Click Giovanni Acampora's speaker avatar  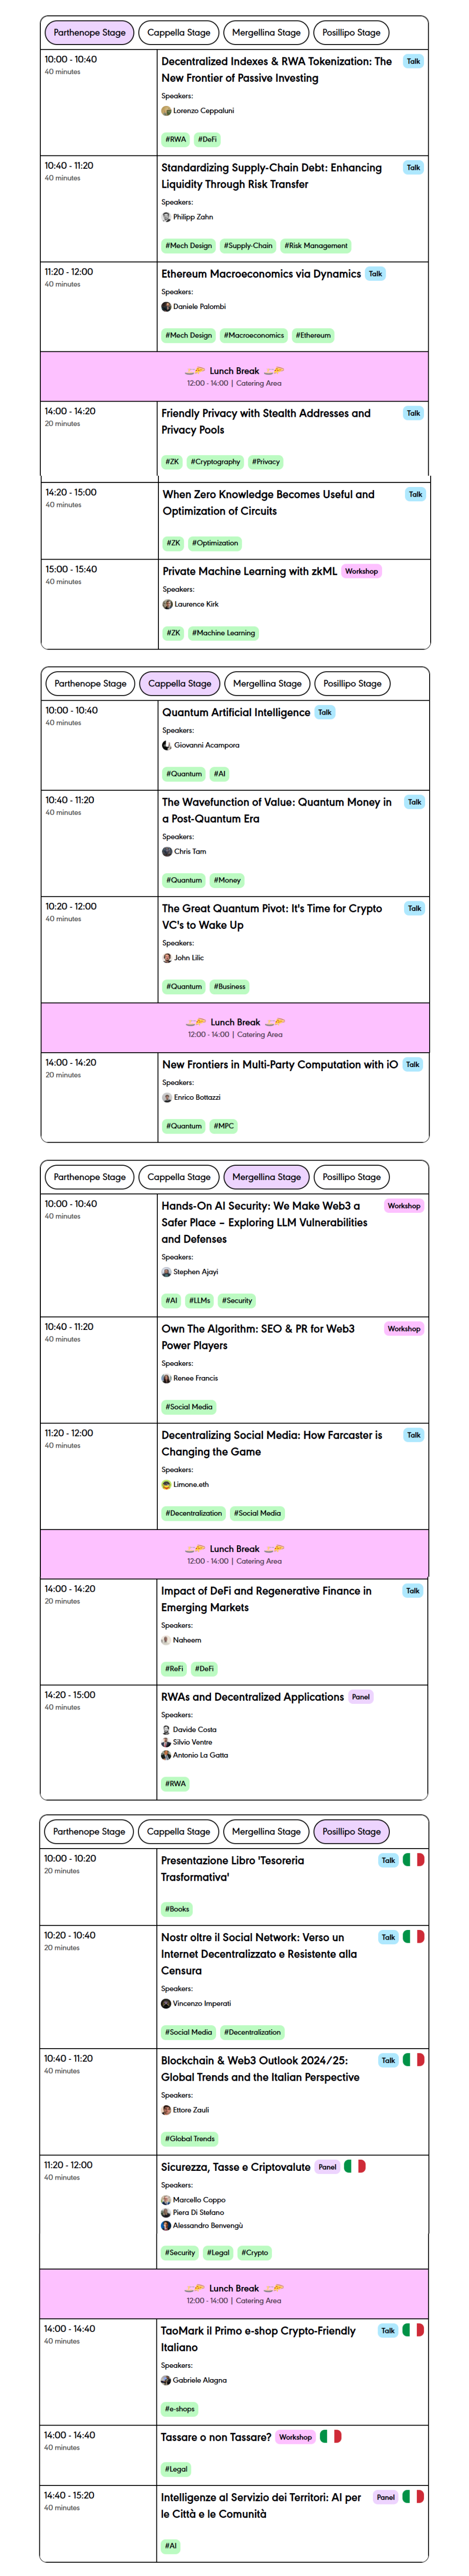pyautogui.click(x=168, y=745)
